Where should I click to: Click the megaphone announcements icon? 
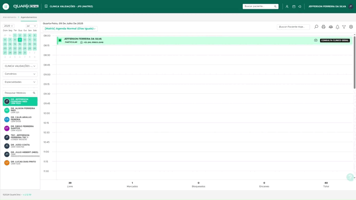pos(300,6)
